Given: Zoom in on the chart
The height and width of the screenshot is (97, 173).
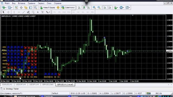Looking at the screenshot, I should (x=94, y=8).
